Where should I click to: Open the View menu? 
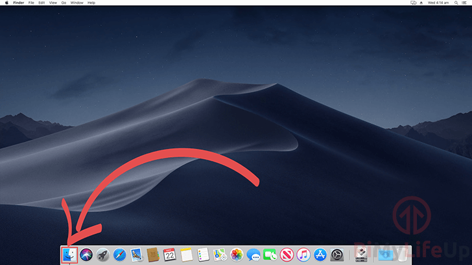click(53, 3)
